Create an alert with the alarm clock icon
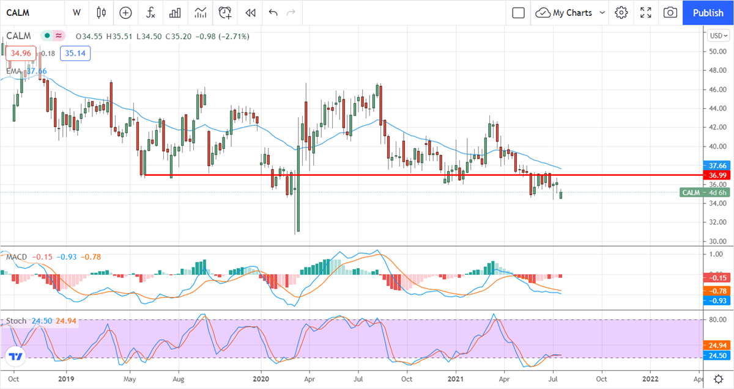This screenshot has height=389, width=734. pos(225,13)
